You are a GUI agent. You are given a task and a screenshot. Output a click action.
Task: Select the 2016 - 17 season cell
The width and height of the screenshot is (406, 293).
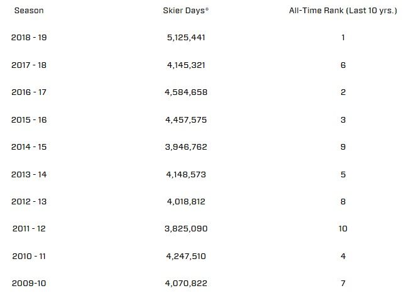pos(29,92)
